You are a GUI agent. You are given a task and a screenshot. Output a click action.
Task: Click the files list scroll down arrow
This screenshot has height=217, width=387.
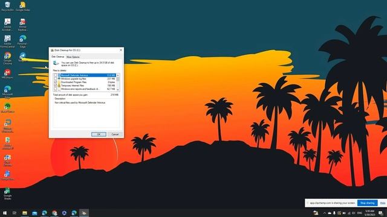tap(118, 90)
